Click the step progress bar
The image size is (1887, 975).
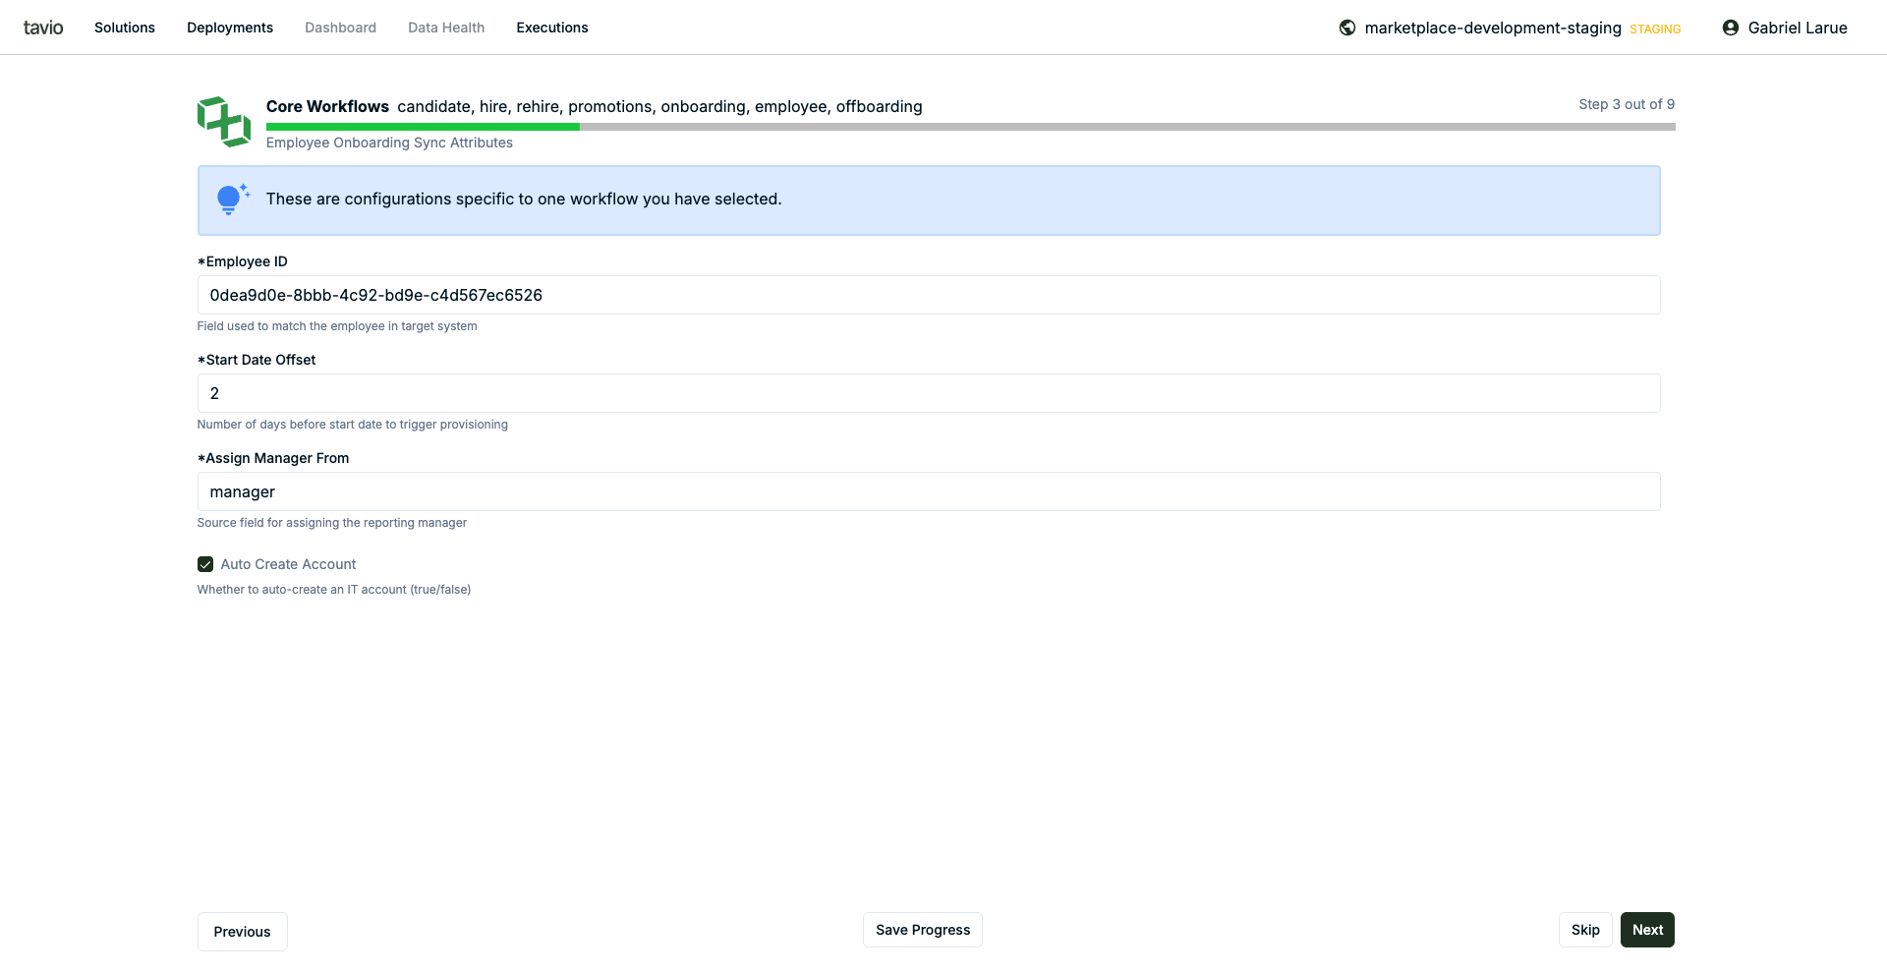click(970, 127)
